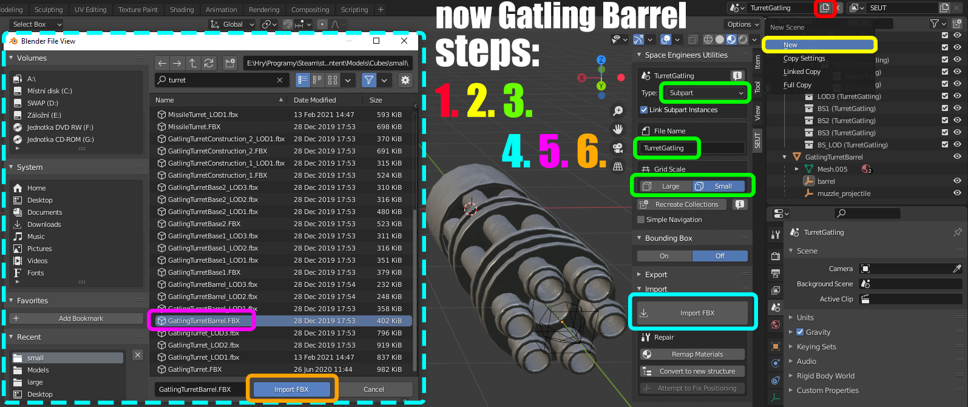Go up to the parent directory
The width and height of the screenshot is (968, 407).
click(x=193, y=63)
